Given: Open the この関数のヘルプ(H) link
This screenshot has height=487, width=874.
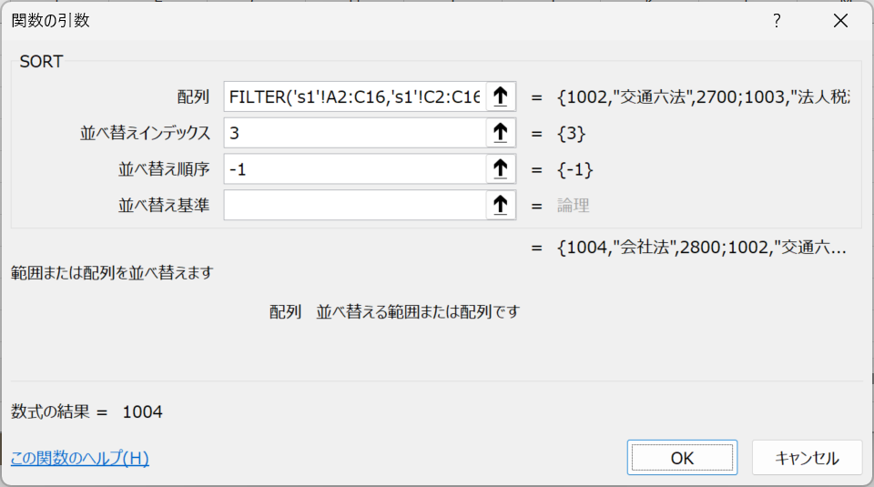Looking at the screenshot, I should 80,458.
